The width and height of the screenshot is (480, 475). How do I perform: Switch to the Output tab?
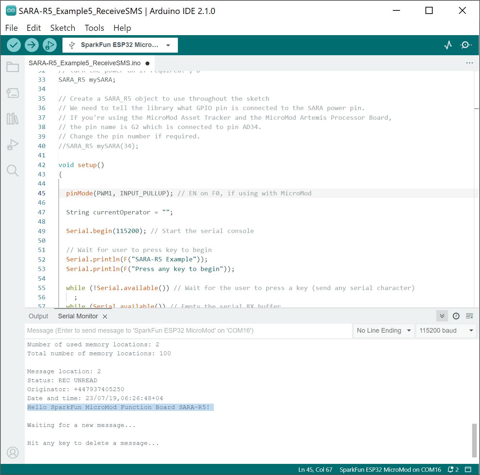(38, 316)
